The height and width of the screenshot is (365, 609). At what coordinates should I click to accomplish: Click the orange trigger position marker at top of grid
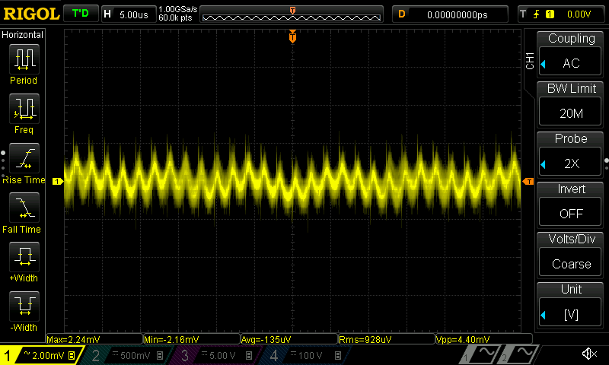pos(292,36)
